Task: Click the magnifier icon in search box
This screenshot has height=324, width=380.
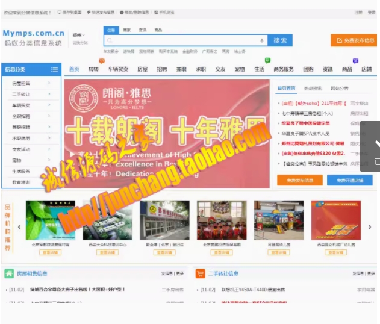Action: [110, 40]
